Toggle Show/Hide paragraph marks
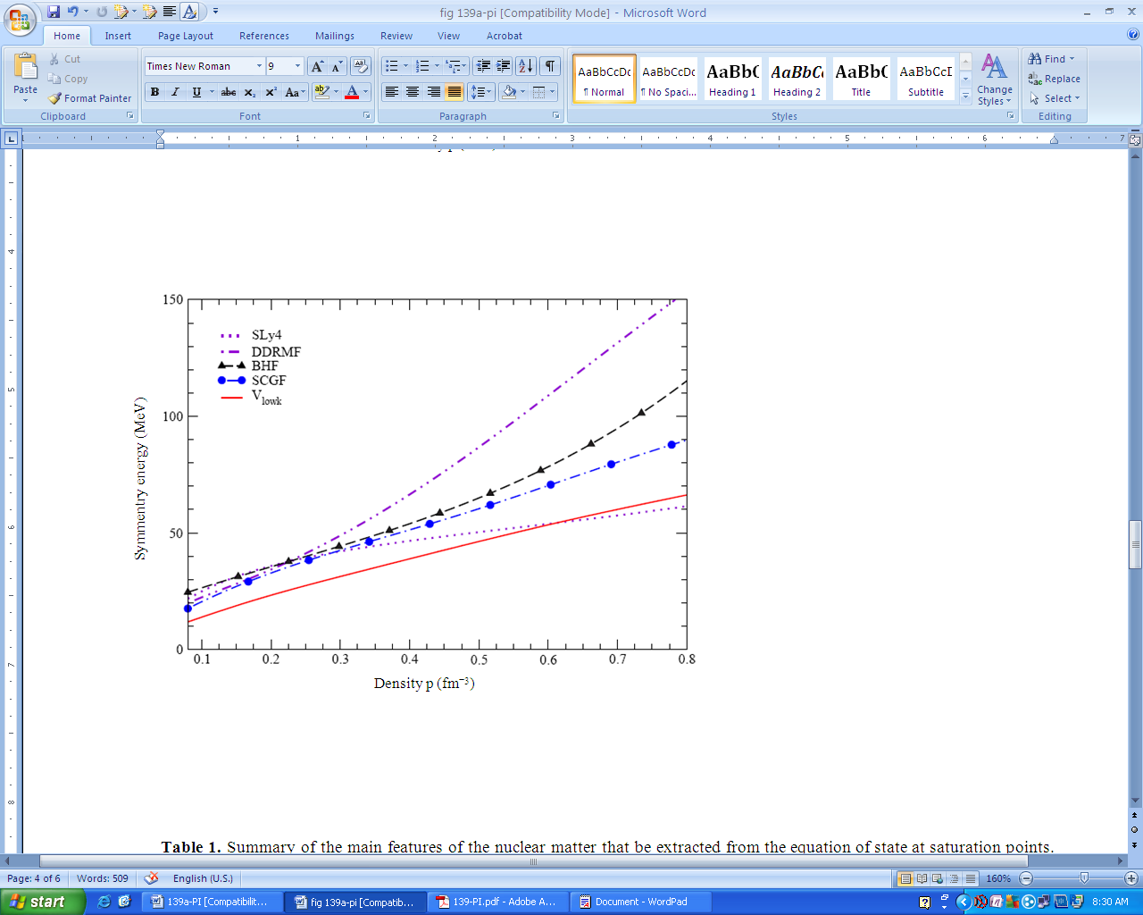 550,66
